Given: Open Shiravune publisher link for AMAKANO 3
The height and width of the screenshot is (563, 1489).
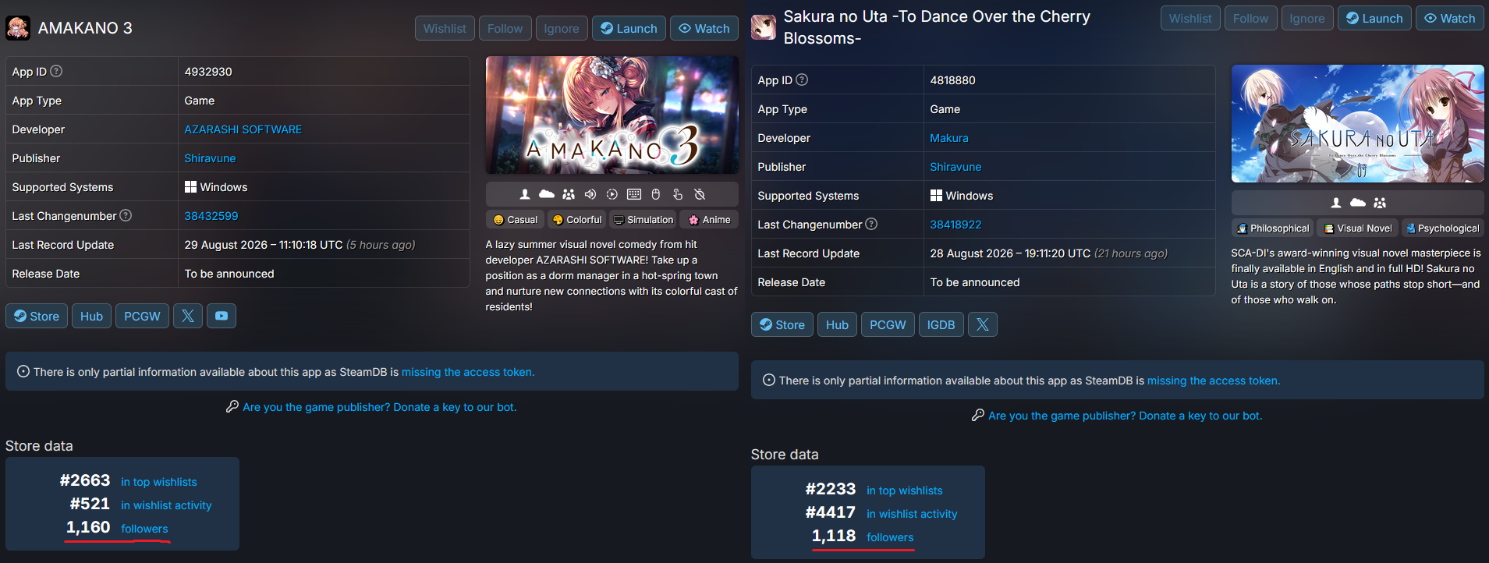Looking at the screenshot, I should 210,158.
